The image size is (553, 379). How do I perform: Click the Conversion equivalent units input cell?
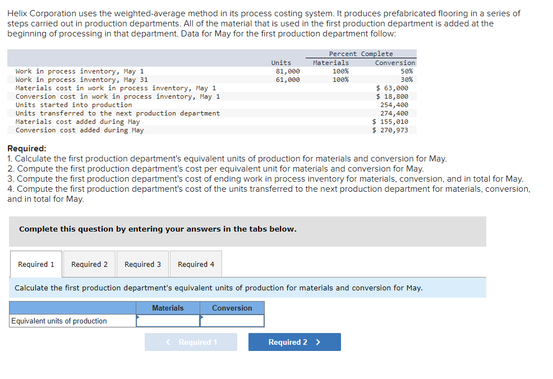click(232, 321)
